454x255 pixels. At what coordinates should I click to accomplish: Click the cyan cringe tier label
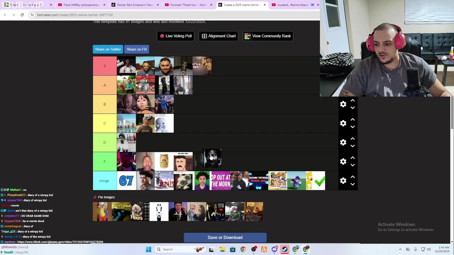[x=105, y=181]
